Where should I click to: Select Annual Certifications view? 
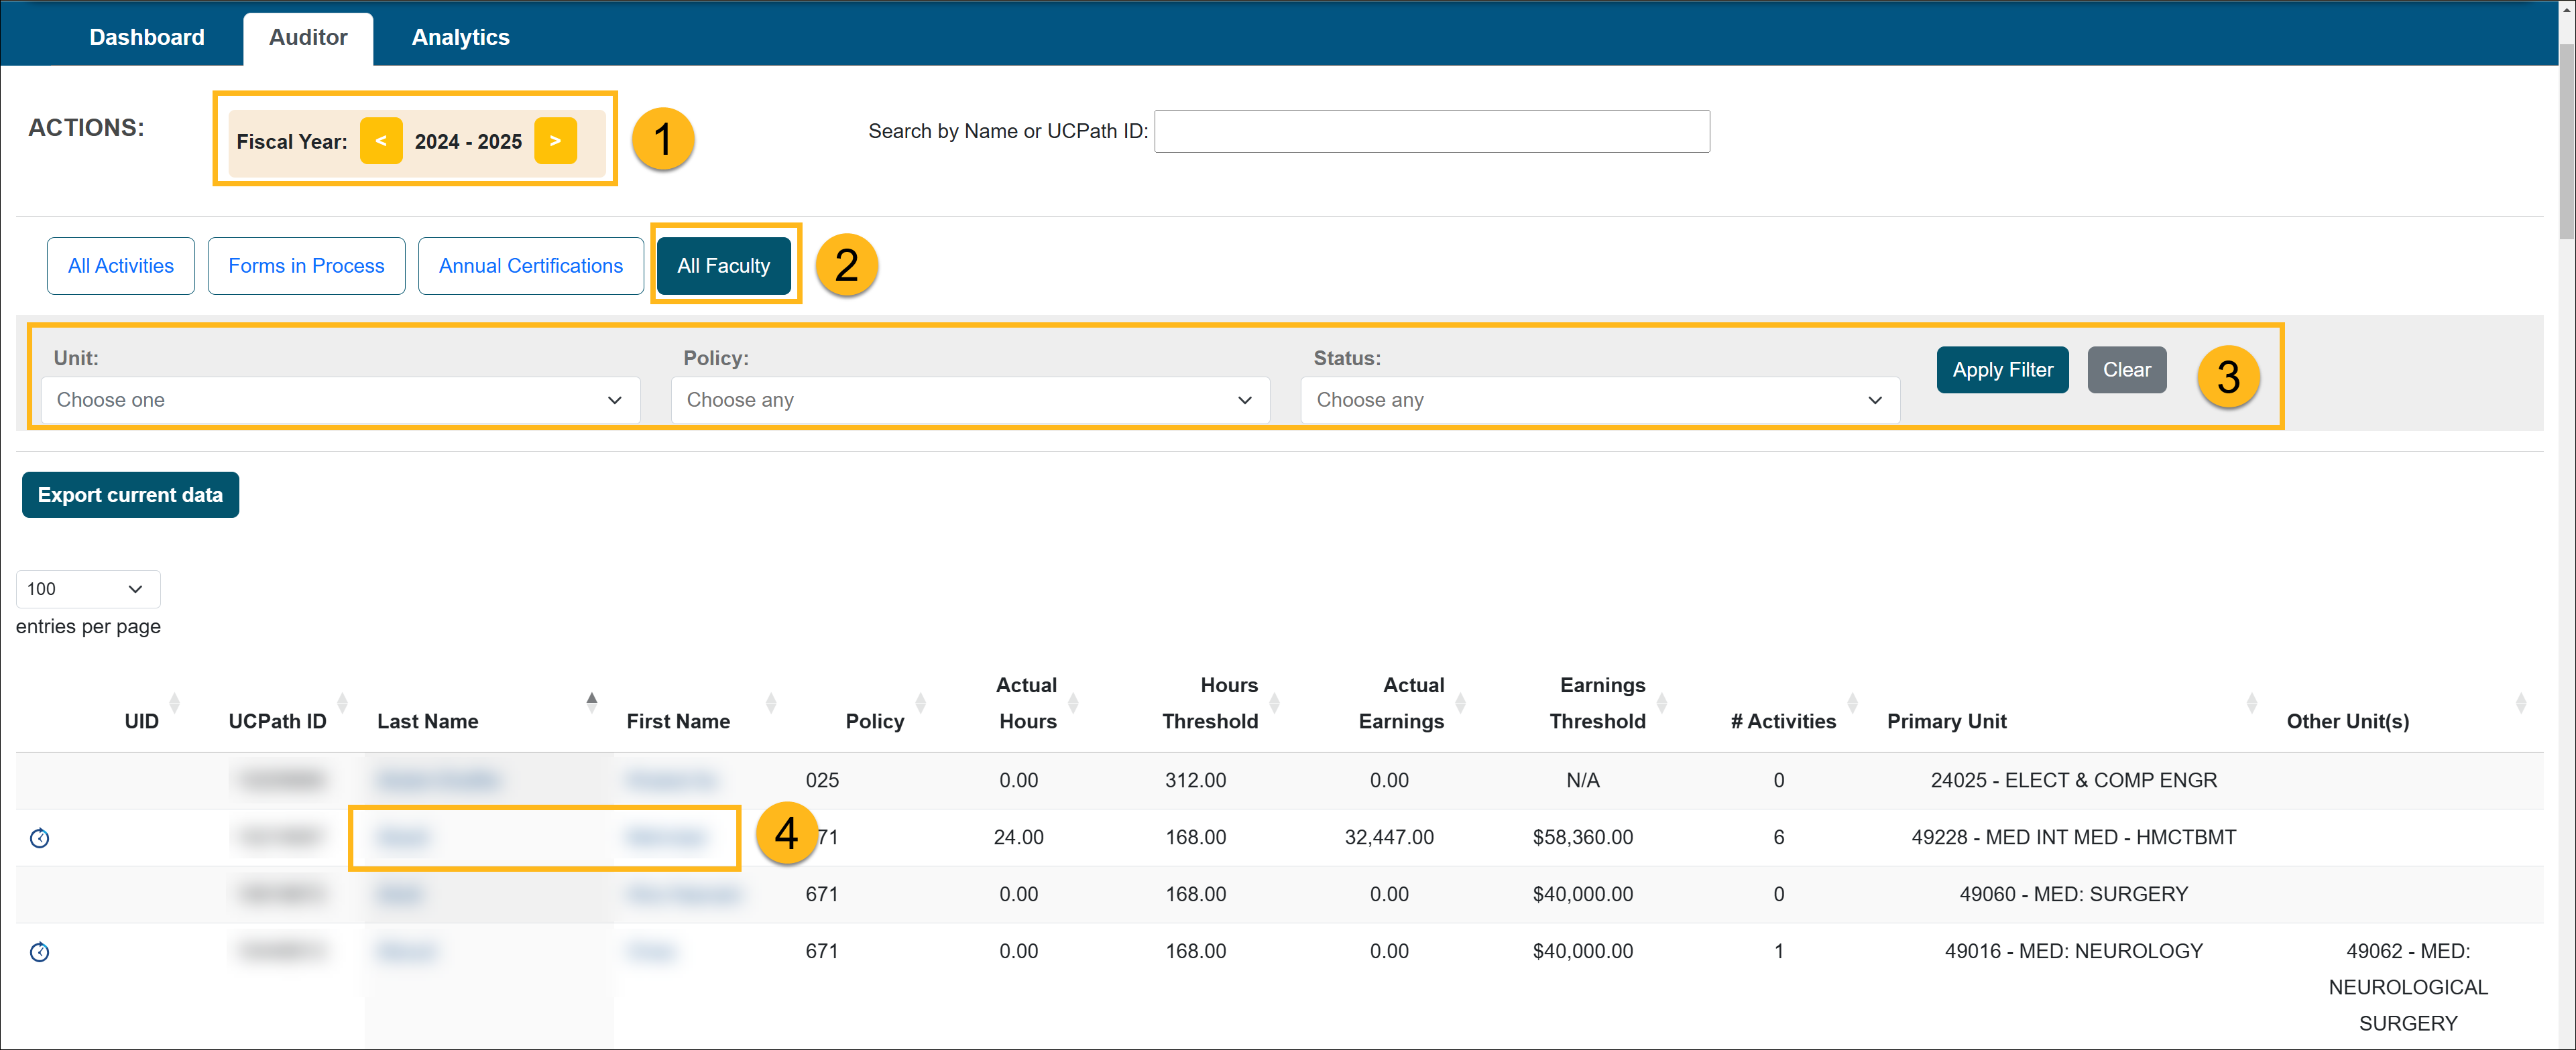(530, 266)
